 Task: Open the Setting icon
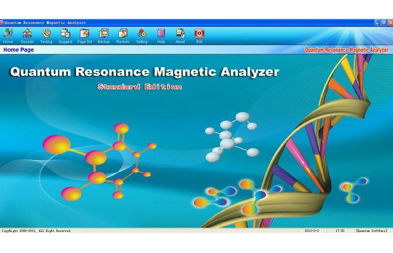[x=141, y=35]
